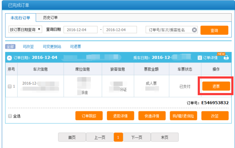Collapse the order with the circle arrow icon
The height and width of the screenshot is (148, 235).
click(x=9, y=58)
